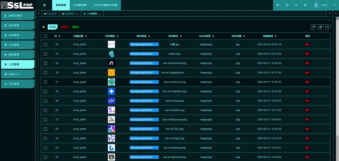The height and width of the screenshot is (161, 339).
Task: Tick the select-all checkbox in table header
Action: [45, 36]
